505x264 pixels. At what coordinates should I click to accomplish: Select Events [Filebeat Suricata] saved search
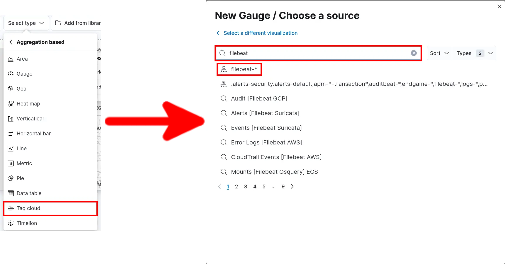[266, 128]
